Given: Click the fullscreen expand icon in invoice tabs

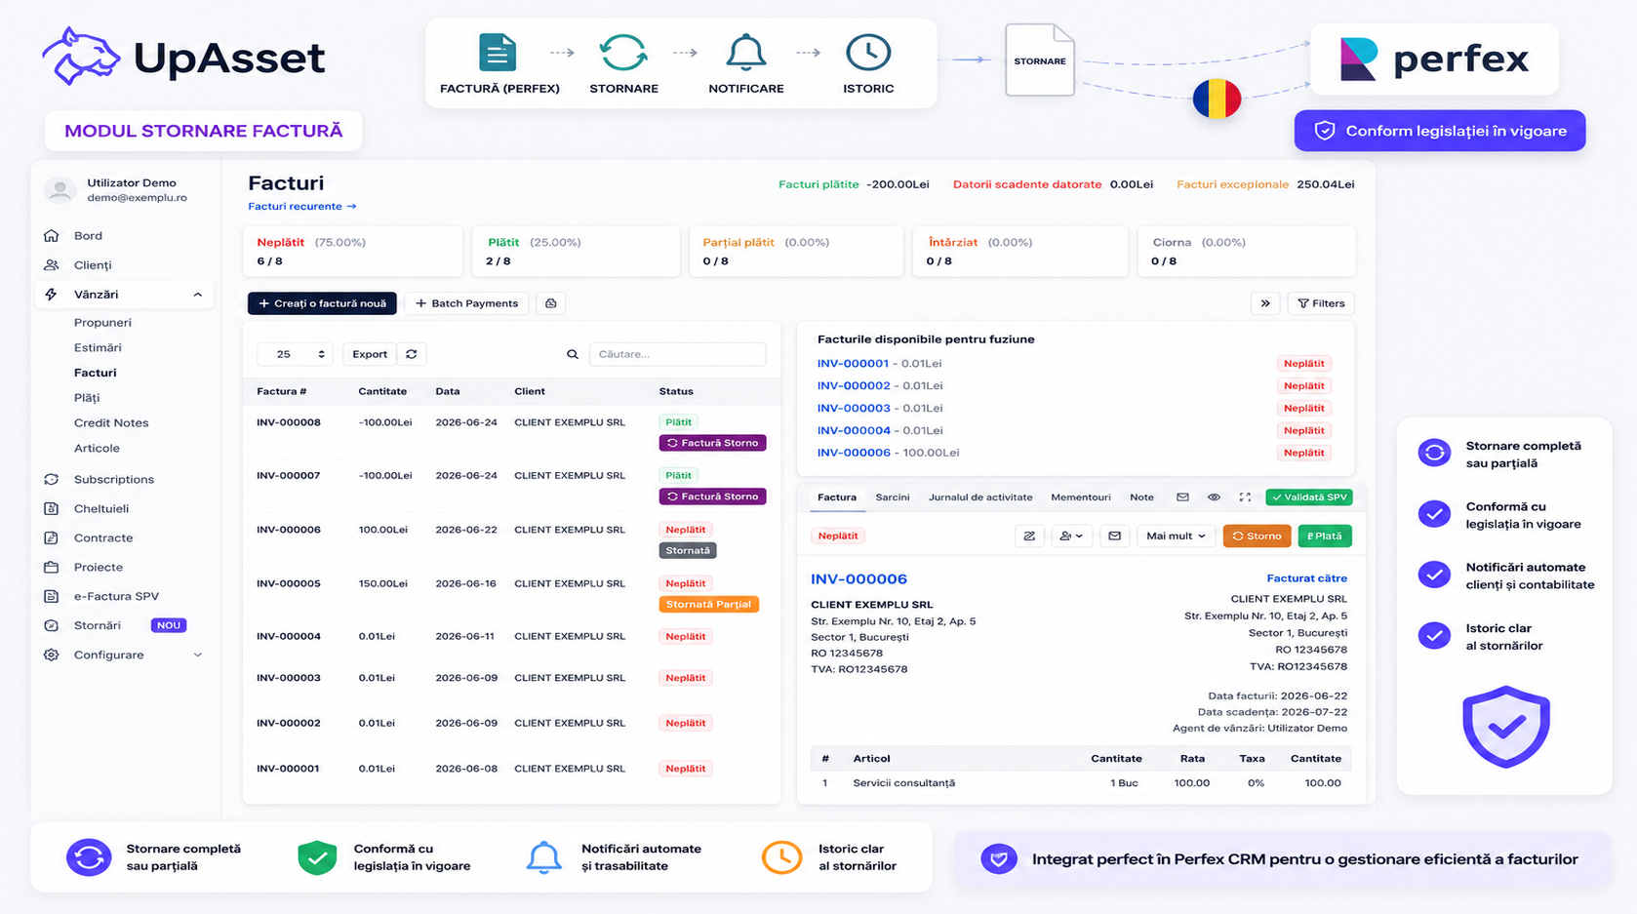Looking at the screenshot, I should (x=1245, y=497).
